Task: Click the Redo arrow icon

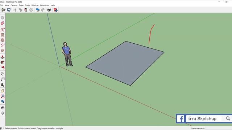Action: coord(43,10)
